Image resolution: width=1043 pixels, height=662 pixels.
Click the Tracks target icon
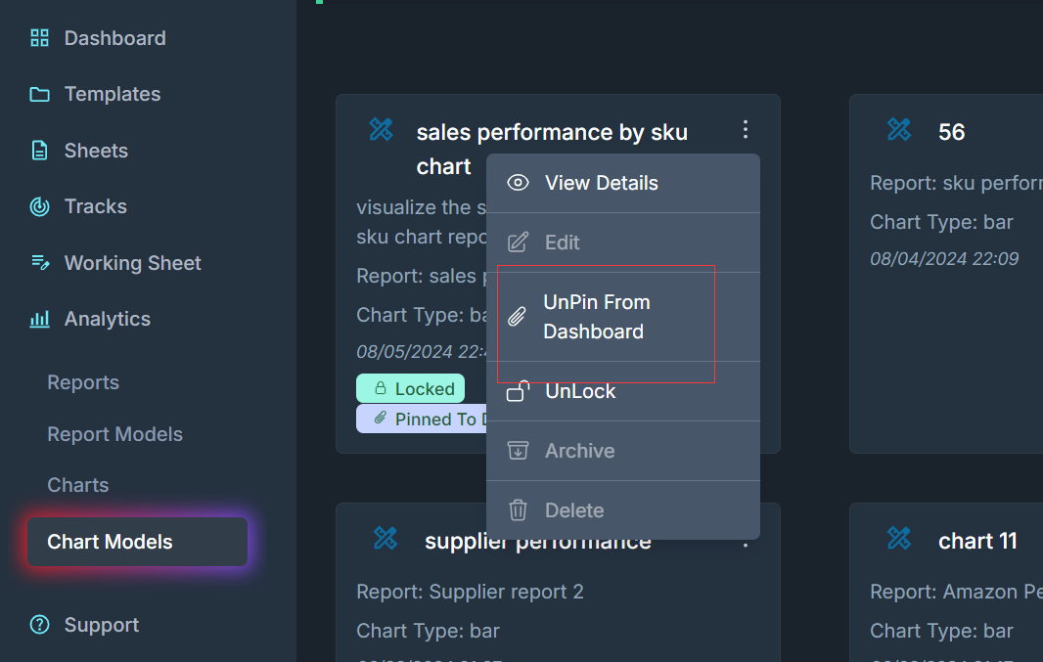(40, 206)
